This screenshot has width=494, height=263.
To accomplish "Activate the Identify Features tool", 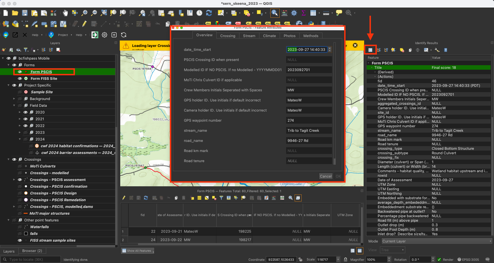I will point(275,13).
